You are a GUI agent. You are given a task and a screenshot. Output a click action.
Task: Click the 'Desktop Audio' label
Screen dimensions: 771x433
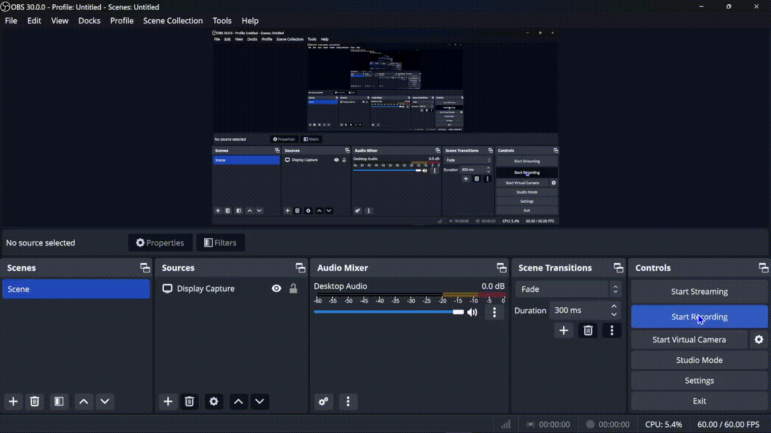tap(340, 286)
